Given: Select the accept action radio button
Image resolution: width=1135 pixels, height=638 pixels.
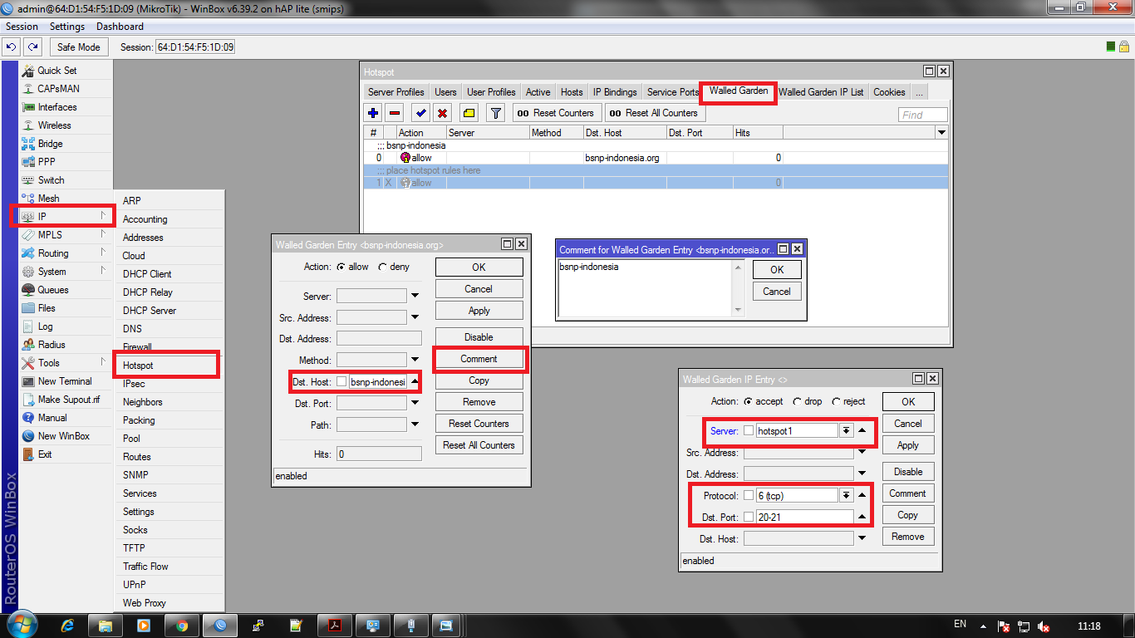Looking at the screenshot, I should (749, 401).
